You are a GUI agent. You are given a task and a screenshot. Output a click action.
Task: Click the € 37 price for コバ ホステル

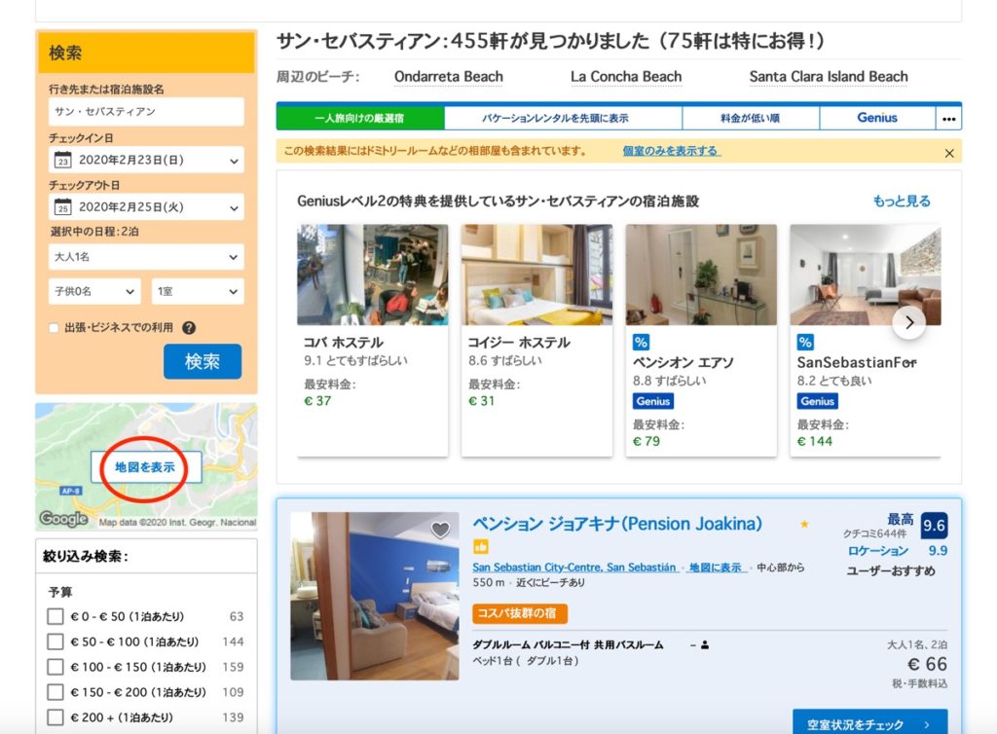(317, 401)
